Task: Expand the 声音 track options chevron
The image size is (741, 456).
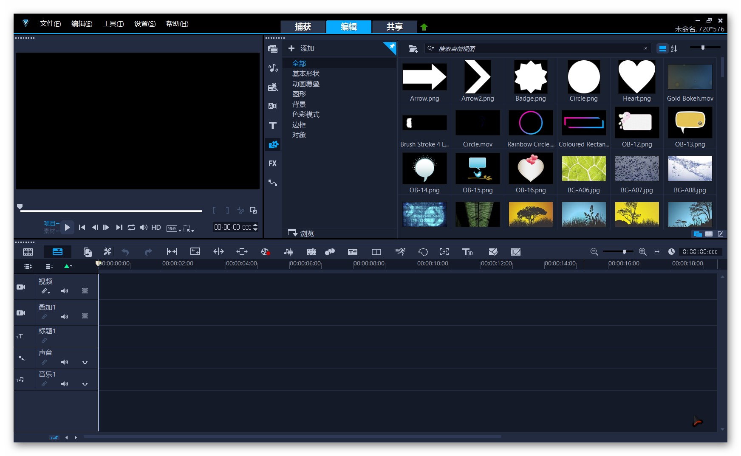Action: pyautogui.click(x=85, y=363)
